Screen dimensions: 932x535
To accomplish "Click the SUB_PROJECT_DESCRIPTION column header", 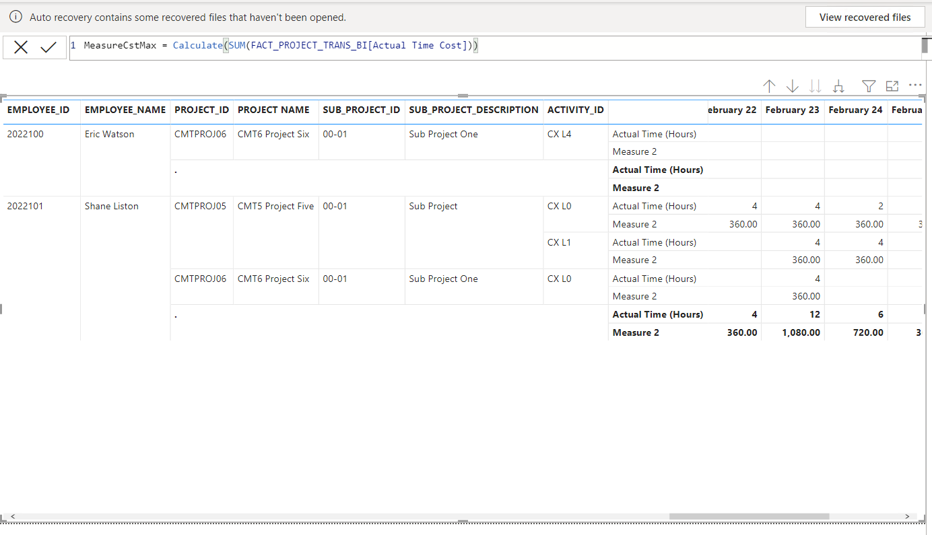I will pos(474,110).
